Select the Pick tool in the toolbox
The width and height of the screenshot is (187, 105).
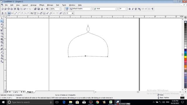[x=2, y=18]
